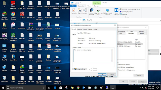Select the Manage Drive Tools tab
Image resolution: width=161 pixels, height=90 pixels.
click(x=97, y=6)
